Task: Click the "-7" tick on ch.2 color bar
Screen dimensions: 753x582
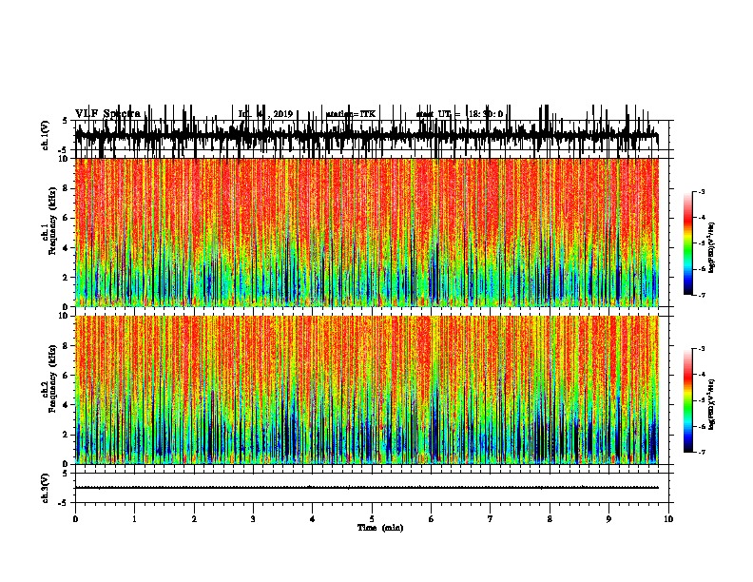Action: [x=702, y=453]
